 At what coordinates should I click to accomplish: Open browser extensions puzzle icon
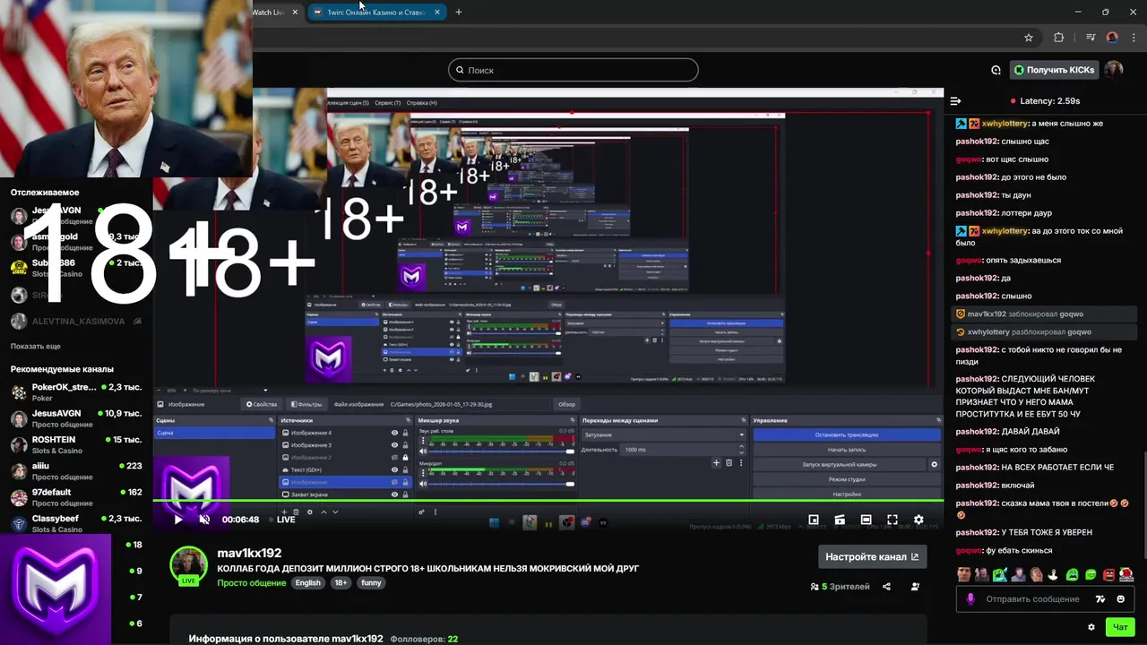pos(1059,38)
